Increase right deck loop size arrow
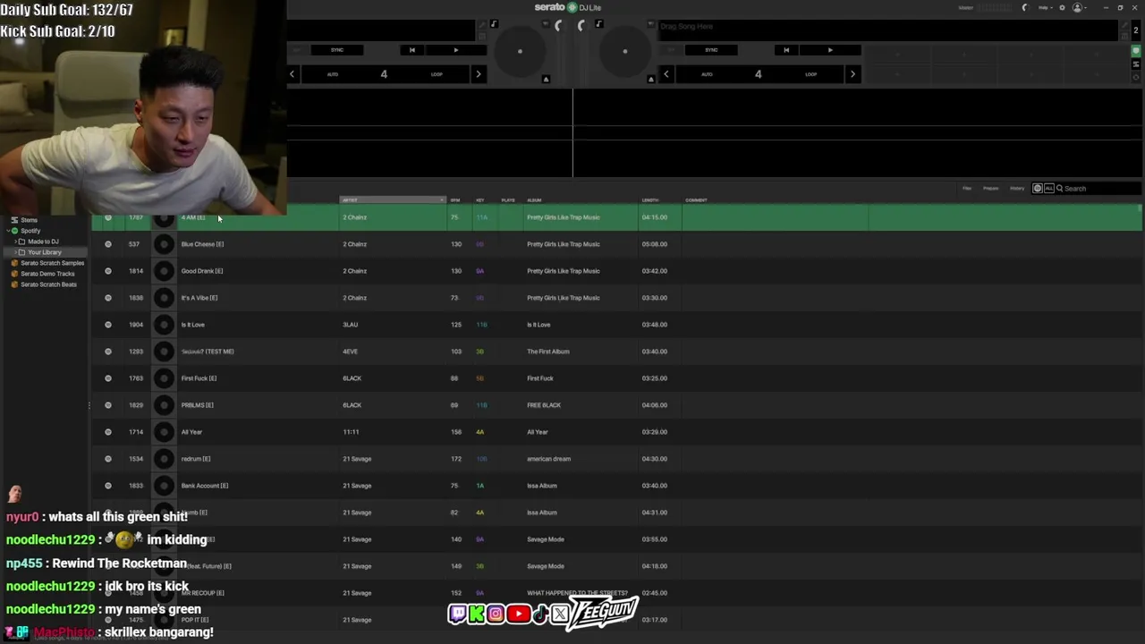The image size is (1145, 644). coord(852,74)
